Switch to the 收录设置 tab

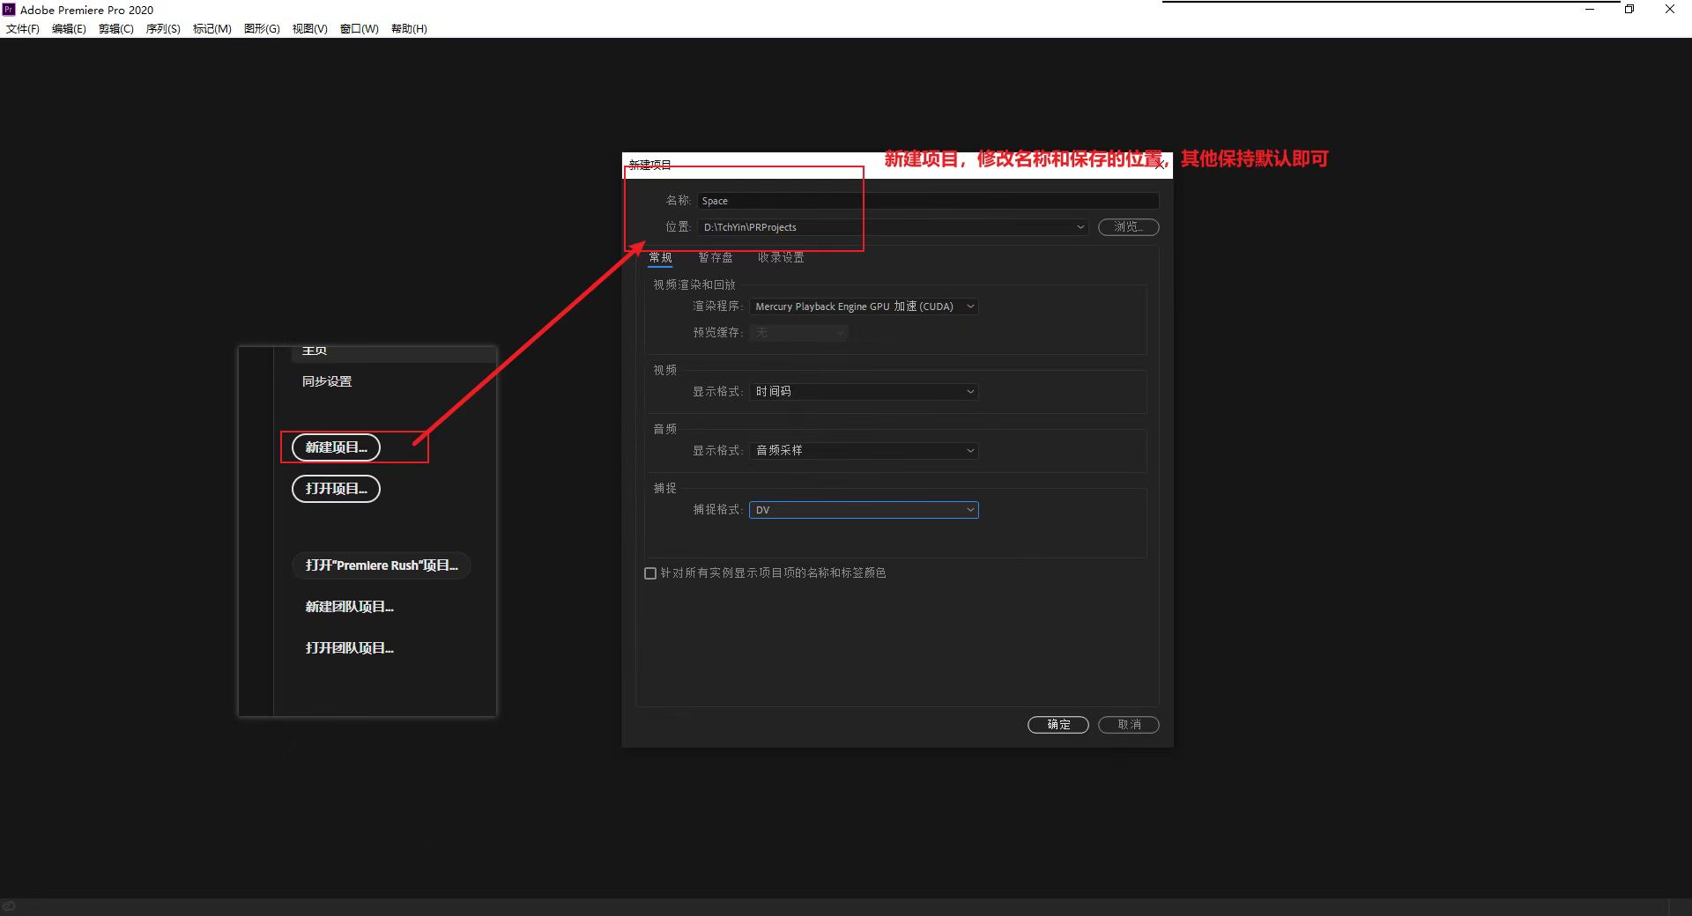coord(781,257)
